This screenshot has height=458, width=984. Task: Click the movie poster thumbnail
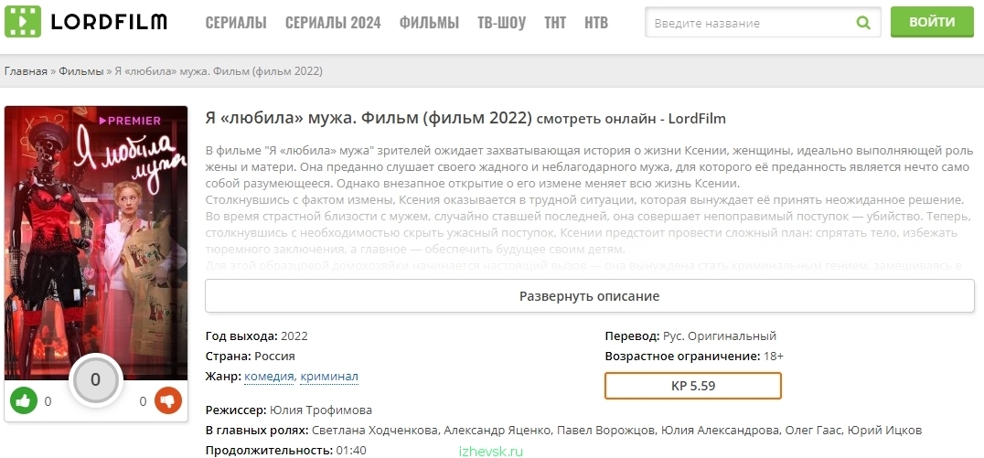(x=96, y=243)
